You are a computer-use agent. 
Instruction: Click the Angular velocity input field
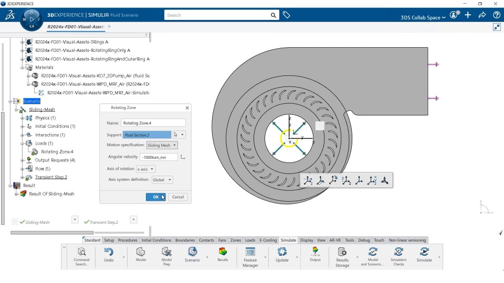[159, 157]
